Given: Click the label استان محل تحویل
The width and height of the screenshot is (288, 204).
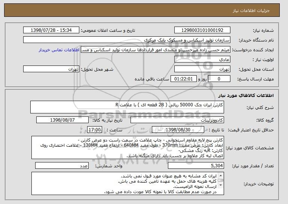Looking at the screenshot, I should coord(256,70).
